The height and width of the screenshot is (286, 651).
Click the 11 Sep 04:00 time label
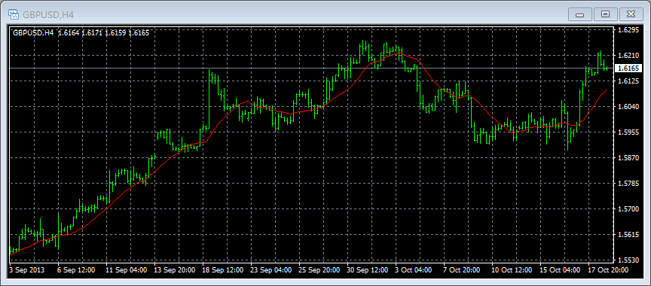tap(127, 270)
